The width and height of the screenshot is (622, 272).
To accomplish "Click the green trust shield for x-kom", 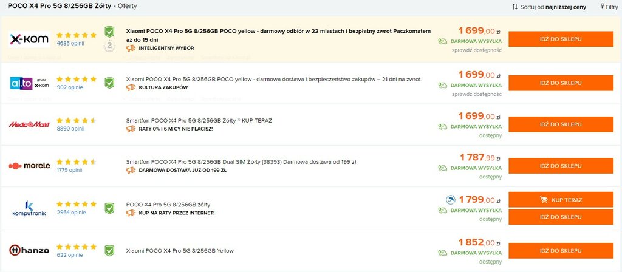I will pyautogui.click(x=109, y=32).
